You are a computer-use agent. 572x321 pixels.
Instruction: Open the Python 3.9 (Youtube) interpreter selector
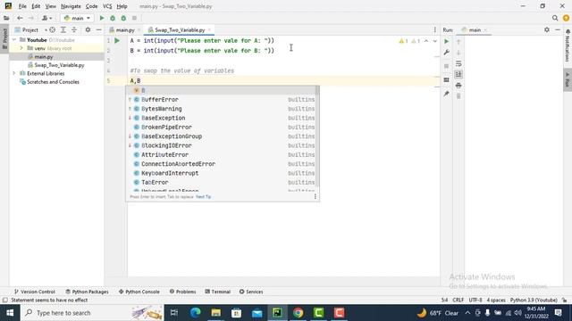tap(534, 300)
